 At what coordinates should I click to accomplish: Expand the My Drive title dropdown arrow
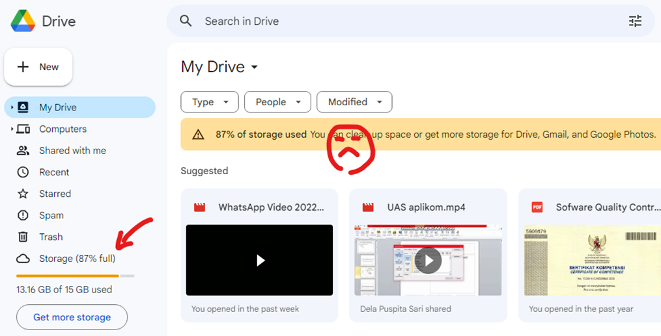pos(255,68)
